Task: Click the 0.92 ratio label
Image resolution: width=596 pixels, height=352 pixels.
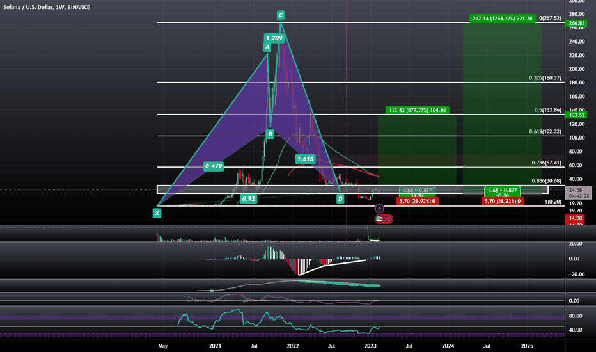Action: (249, 198)
